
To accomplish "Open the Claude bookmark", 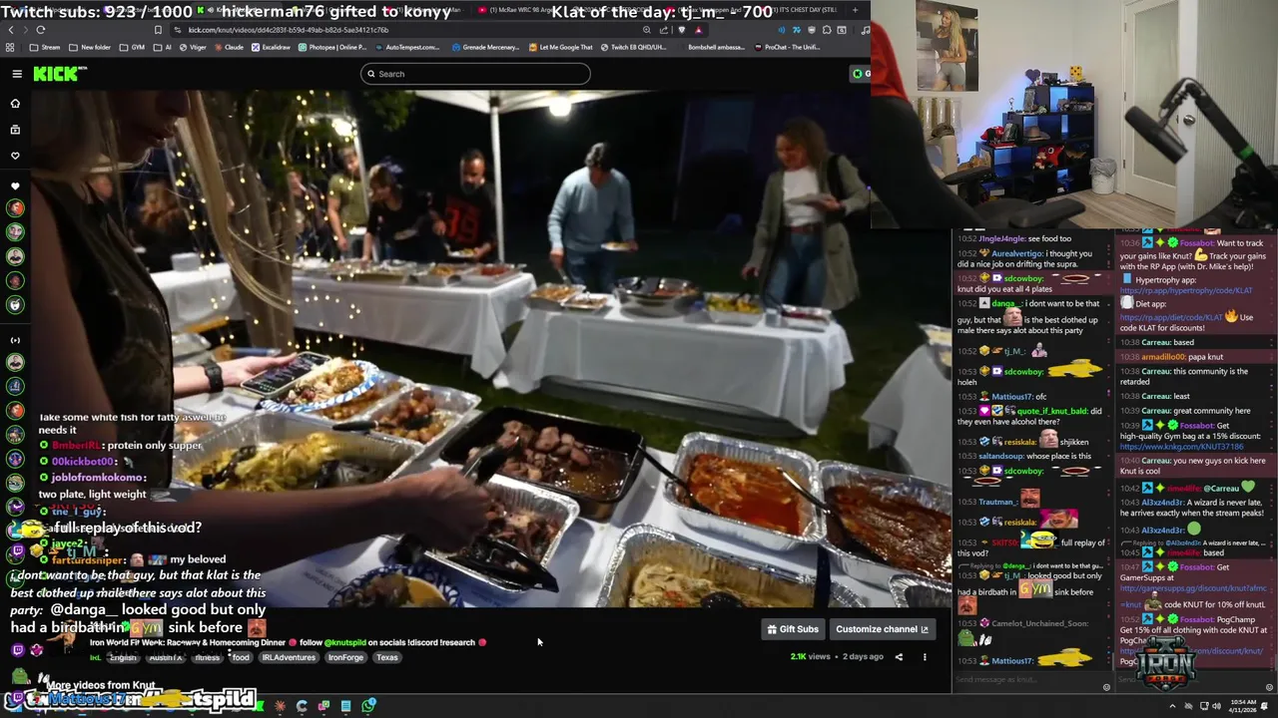I will coord(229,47).
